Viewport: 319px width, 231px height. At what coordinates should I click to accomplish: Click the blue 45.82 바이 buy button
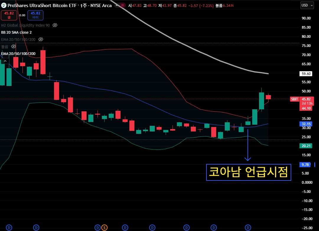[35, 15]
